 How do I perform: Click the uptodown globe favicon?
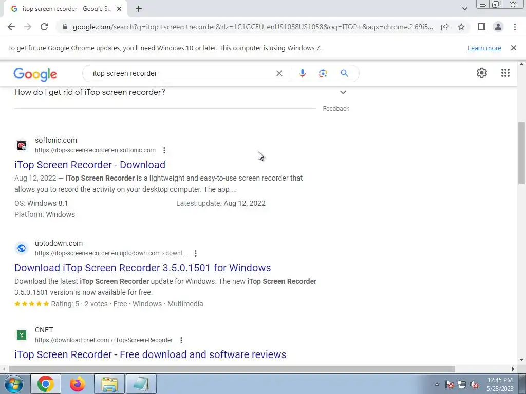click(x=22, y=248)
